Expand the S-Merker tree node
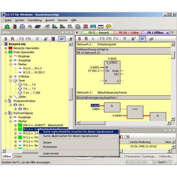 pyautogui.click(x=11, y=77)
